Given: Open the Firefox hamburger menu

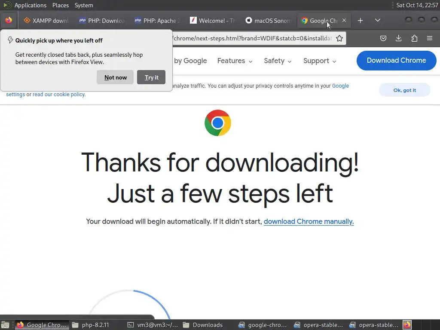Looking at the screenshot, I should coord(430,38).
